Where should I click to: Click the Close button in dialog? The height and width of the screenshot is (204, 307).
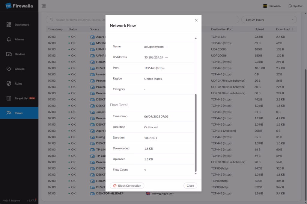pyautogui.click(x=190, y=186)
